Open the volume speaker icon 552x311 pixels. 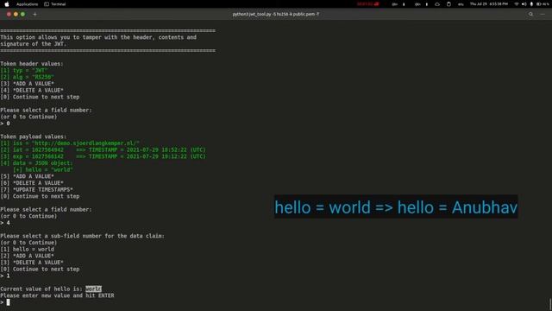tap(524, 4)
